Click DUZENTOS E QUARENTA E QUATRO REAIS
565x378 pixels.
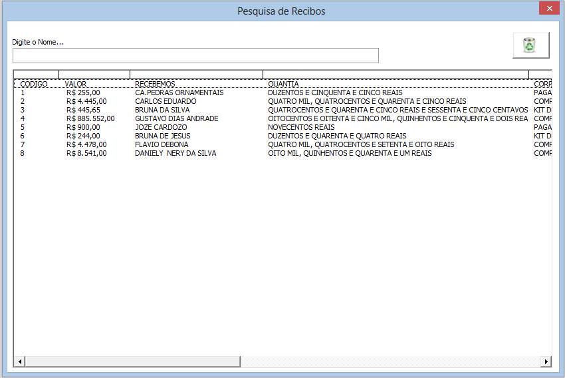coord(337,136)
